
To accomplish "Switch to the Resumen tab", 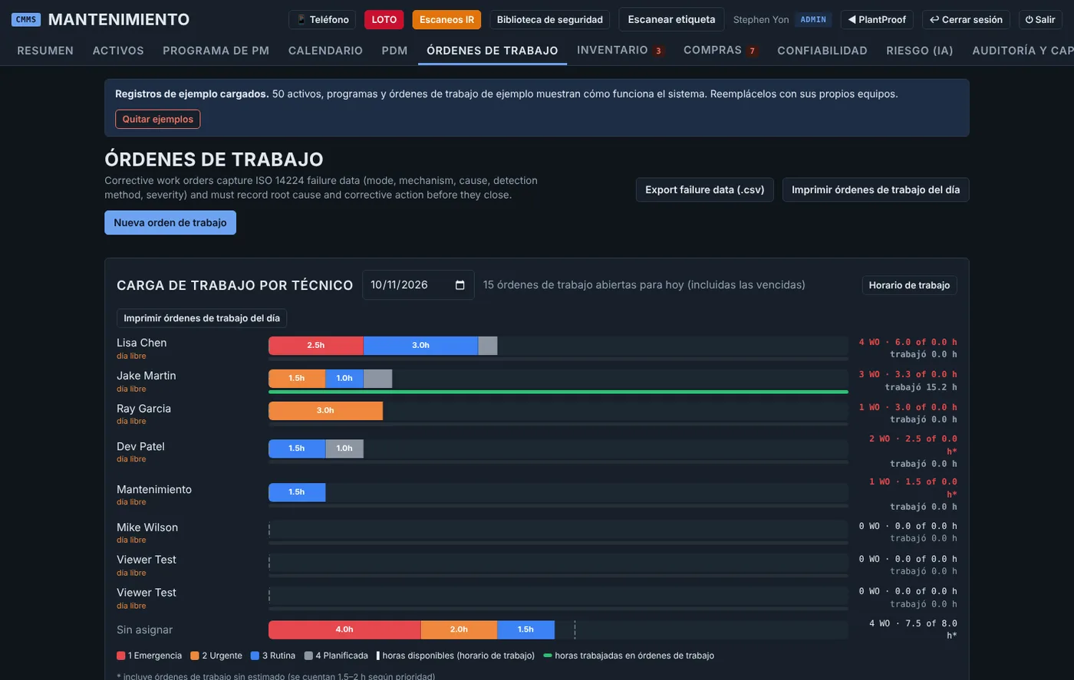I will [x=45, y=51].
